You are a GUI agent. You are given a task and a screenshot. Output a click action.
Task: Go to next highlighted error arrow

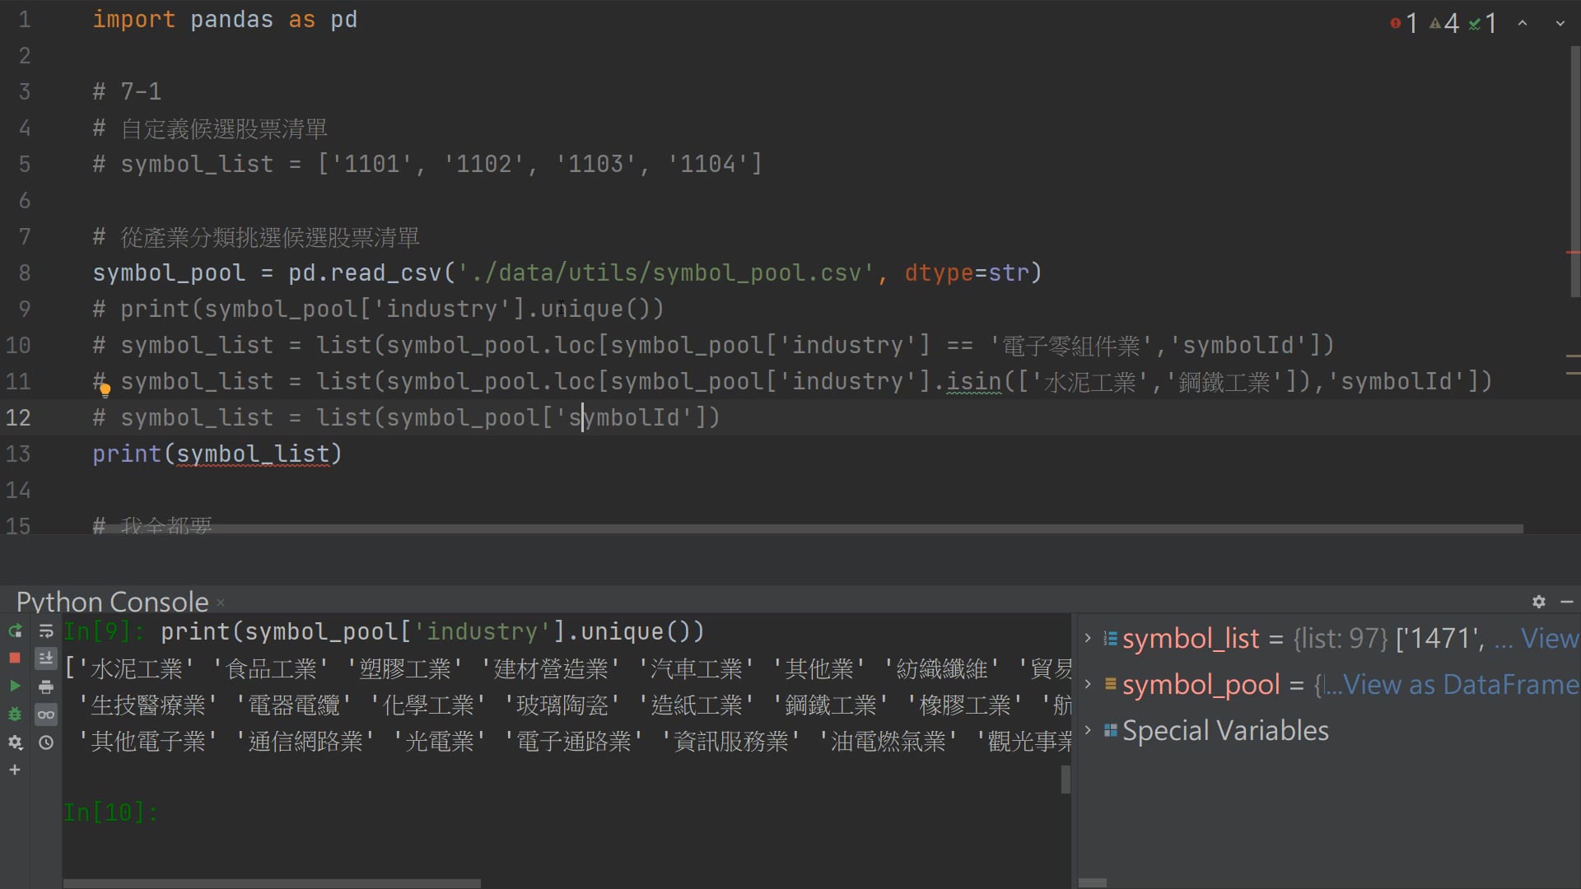(1560, 24)
